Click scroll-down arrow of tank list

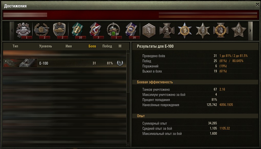(x=128, y=144)
